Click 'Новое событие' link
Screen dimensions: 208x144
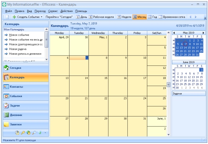[x=19, y=35]
